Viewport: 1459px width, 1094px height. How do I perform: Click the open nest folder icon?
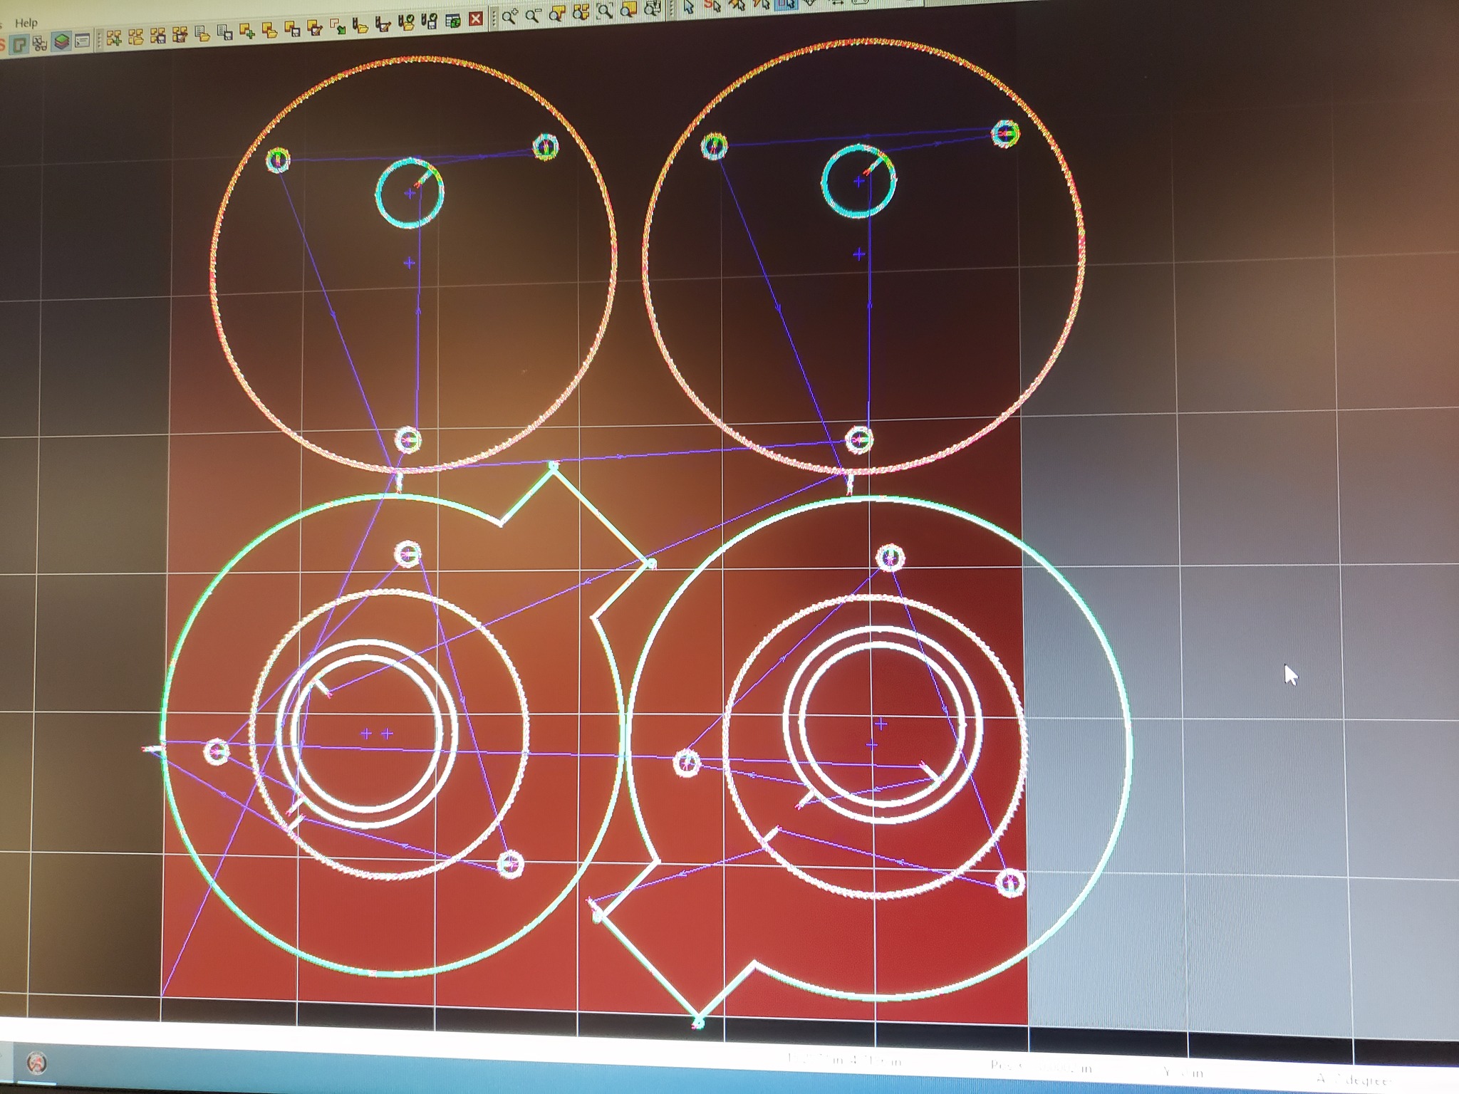pos(135,38)
